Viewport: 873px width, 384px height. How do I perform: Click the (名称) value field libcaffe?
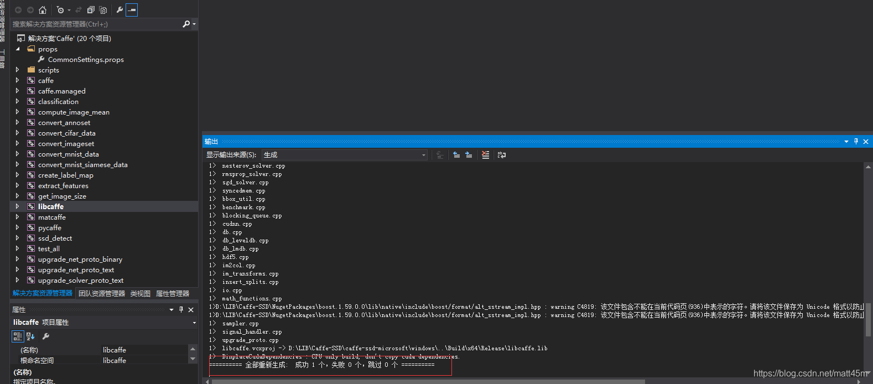145,350
